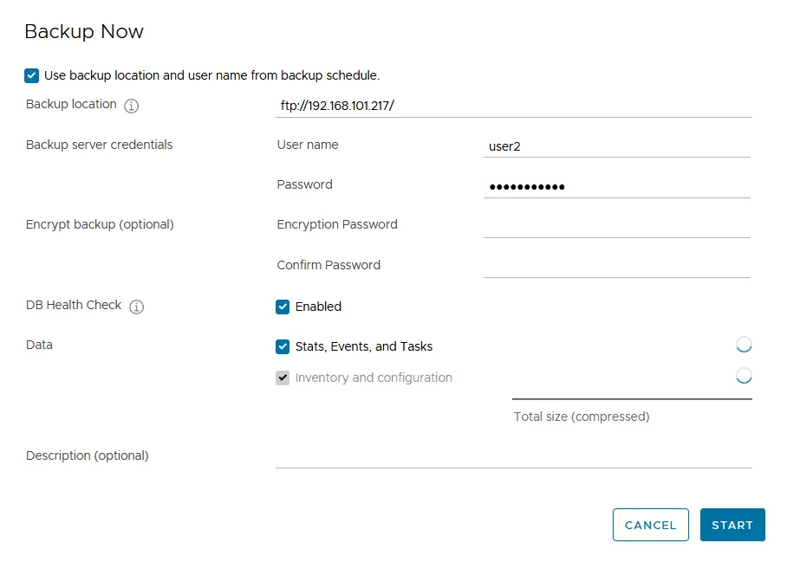Screen dimensions: 787x562
Task: Click the Backup Now dialog title
Action: [x=84, y=32]
